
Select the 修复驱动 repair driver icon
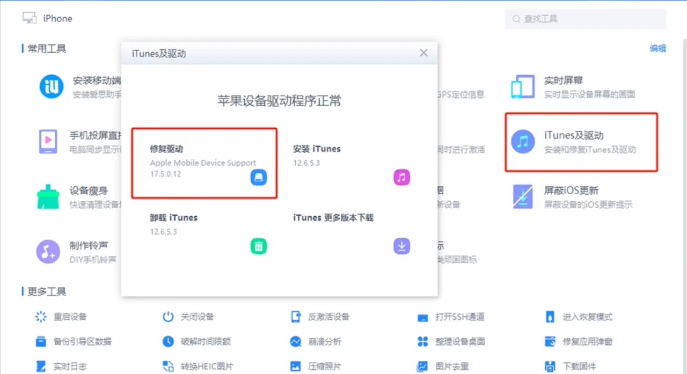pyautogui.click(x=259, y=177)
